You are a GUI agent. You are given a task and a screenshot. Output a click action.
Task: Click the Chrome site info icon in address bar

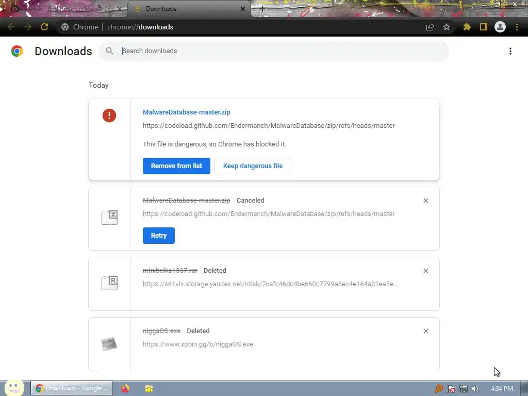65,27
